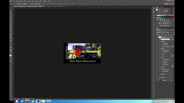Switch to the second document tab
Image resolution: width=184 pixels, height=103 pixels.
pos(55,6)
